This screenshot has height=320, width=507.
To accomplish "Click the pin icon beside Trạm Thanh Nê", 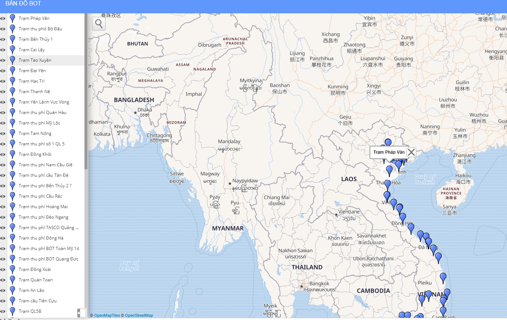I will [12, 91].
